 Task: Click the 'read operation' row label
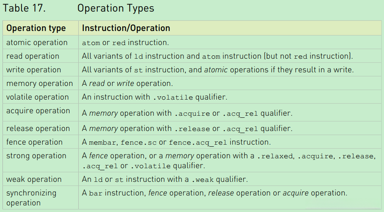[33, 56]
